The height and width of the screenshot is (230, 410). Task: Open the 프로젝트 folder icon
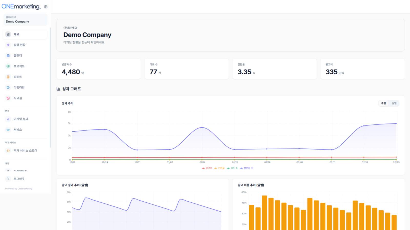(8, 66)
